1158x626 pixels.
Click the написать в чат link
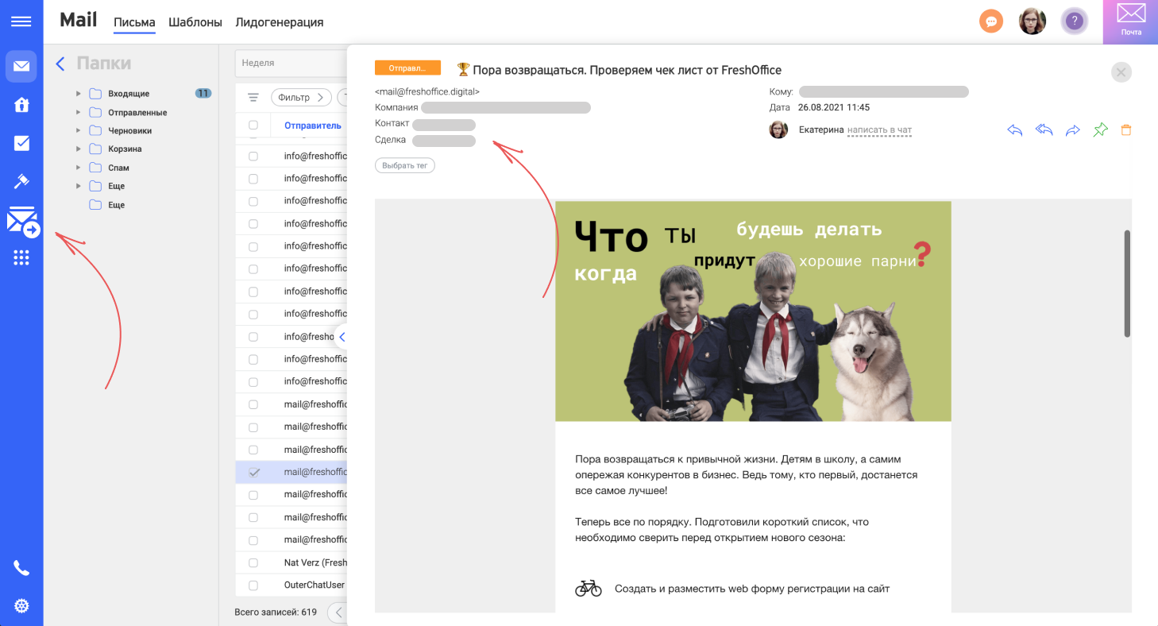(879, 131)
